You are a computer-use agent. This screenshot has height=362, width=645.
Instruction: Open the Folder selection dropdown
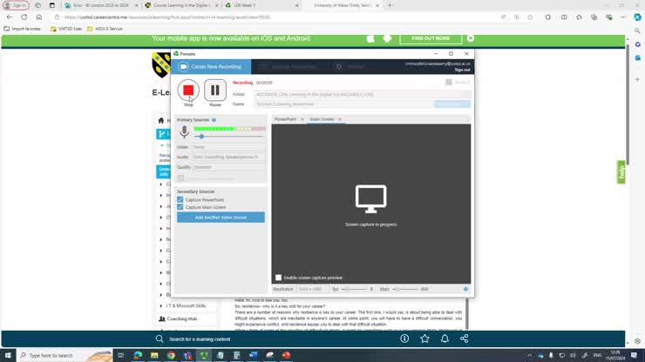click(362, 94)
